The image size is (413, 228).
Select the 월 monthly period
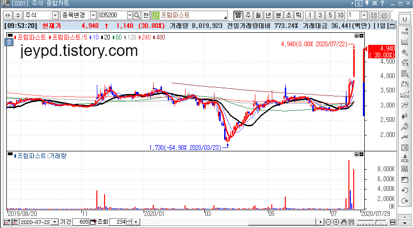[258, 15]
